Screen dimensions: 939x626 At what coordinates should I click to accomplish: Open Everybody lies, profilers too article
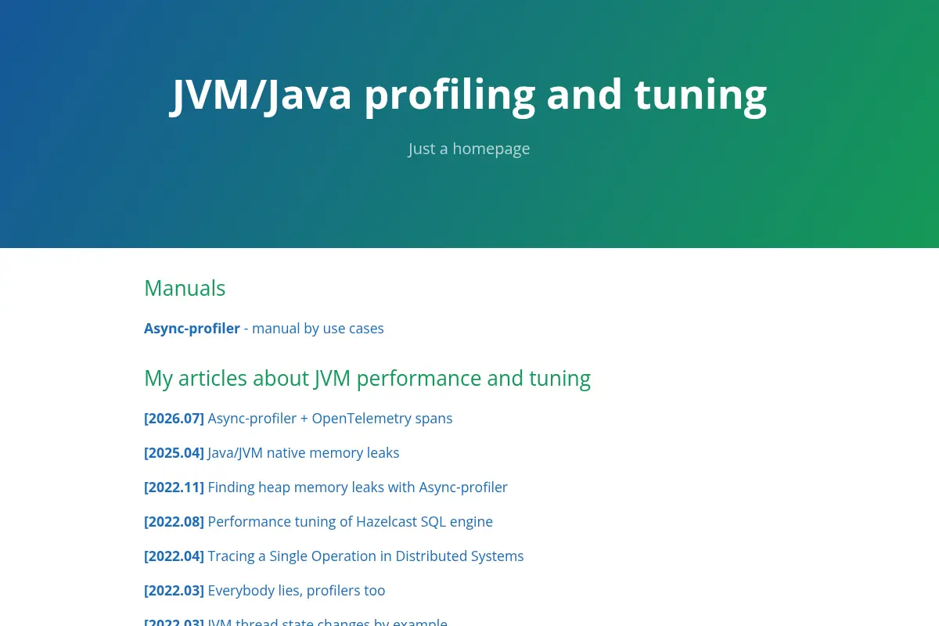pyautogui.click(x=264, y=591)
